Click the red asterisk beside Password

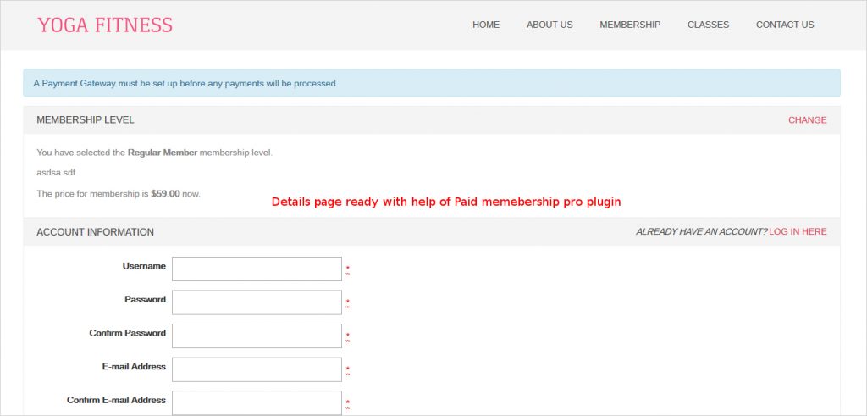tap(347, 302)
